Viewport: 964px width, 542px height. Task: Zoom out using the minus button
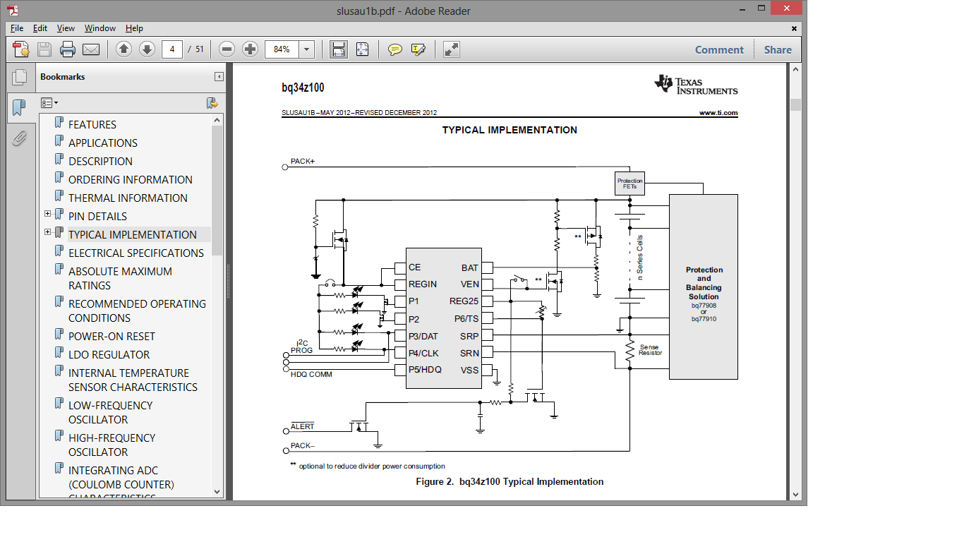227,49
